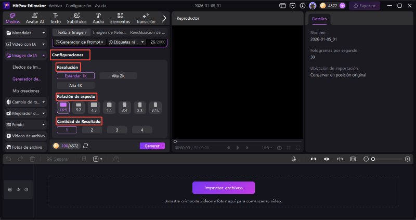Select the Alta 2K resolution option
This screenshot has width=416, height=220.
(x=118, y=76)
